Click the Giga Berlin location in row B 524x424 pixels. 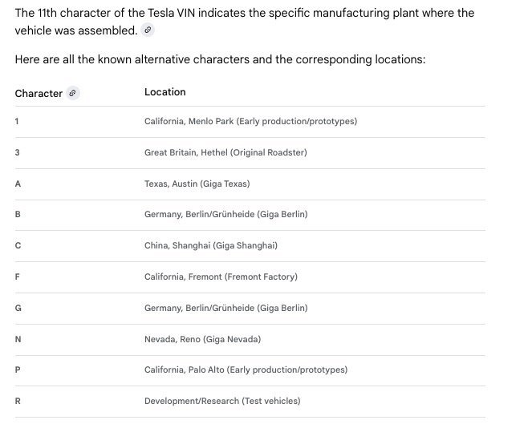225,215
